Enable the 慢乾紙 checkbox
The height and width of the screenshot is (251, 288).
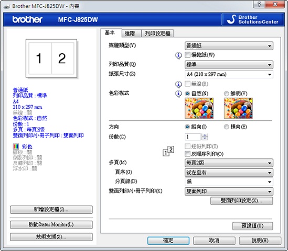click(x=187, y=55)
